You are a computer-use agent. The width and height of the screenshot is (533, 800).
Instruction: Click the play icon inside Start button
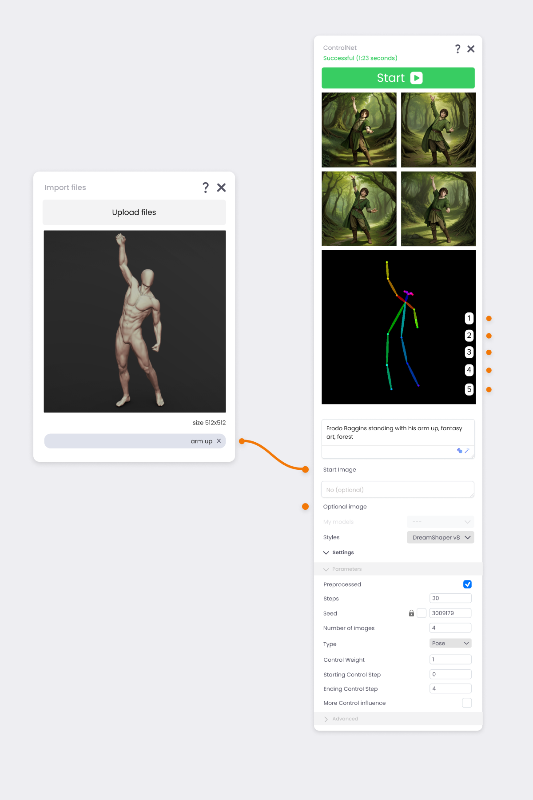416,78
